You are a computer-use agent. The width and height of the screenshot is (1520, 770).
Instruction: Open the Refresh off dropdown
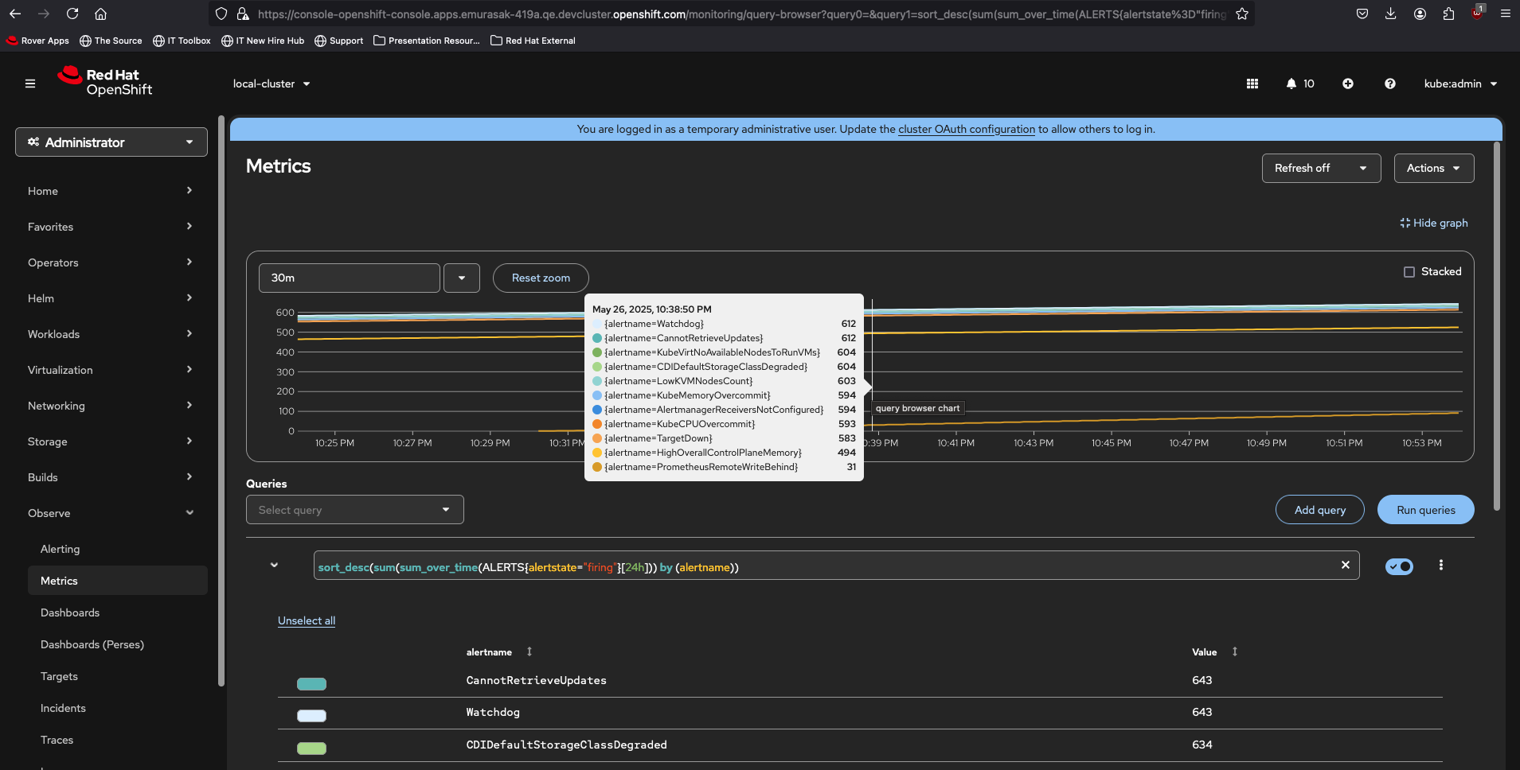(1321, 168)
